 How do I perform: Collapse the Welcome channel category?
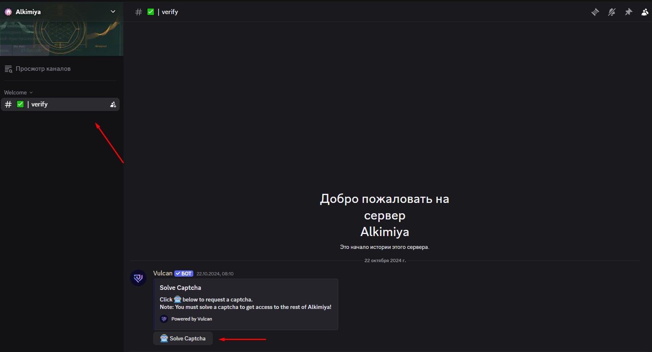point(18,92)
